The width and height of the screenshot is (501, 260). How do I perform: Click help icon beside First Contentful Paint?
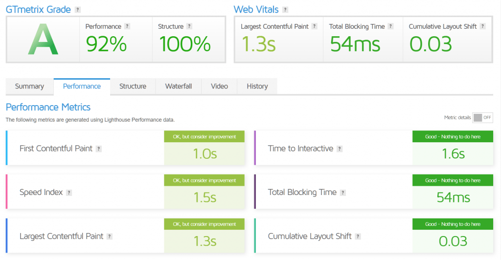tap(99, 149)
